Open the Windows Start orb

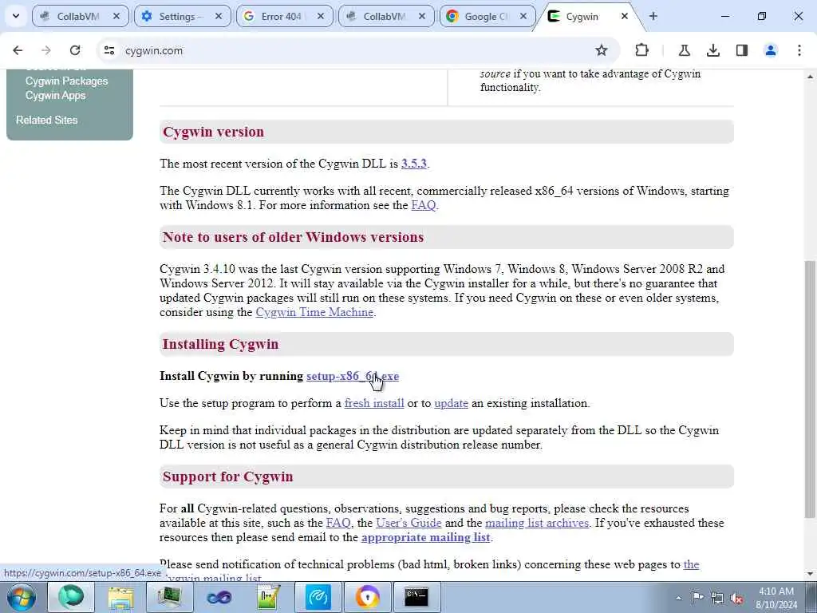pos(22,597)
